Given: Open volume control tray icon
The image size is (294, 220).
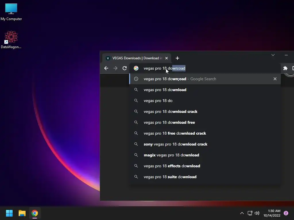Looking at the screenshot, I should pos(257,213).
